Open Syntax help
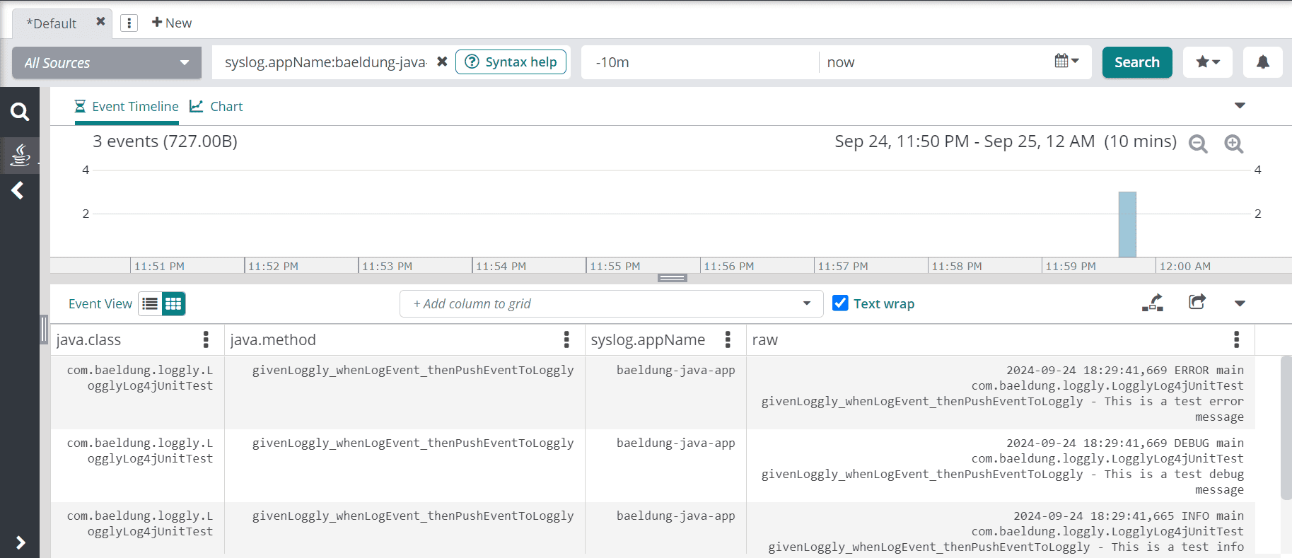 (x=511, y=62)
